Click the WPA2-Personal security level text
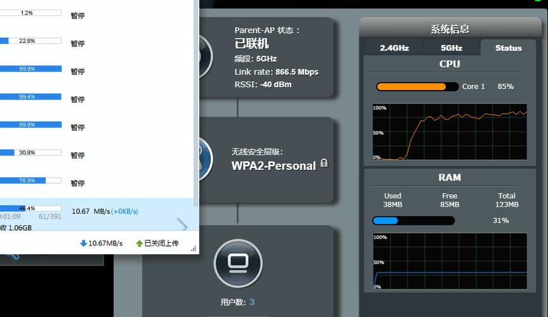 pos(274,166)
